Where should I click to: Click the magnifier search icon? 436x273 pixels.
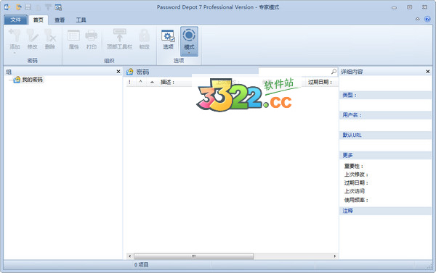click(334, 72)
